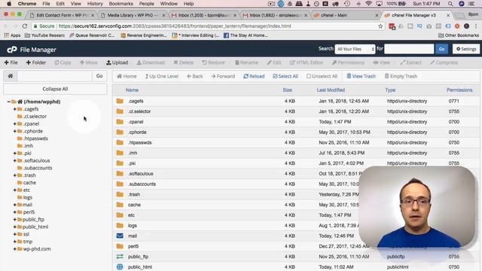The image size is (482, 271).
Task: Switch to Edit Contact Form browser tab
Action: click(62, 15)
